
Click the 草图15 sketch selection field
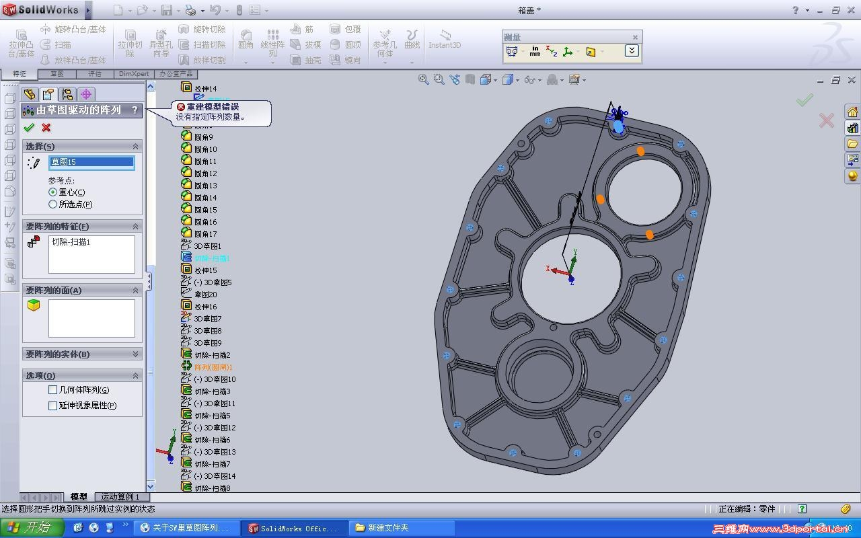click(91, 162)
